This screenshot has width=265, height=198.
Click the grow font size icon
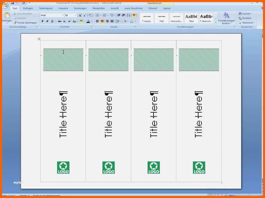(x=80, y=15)
